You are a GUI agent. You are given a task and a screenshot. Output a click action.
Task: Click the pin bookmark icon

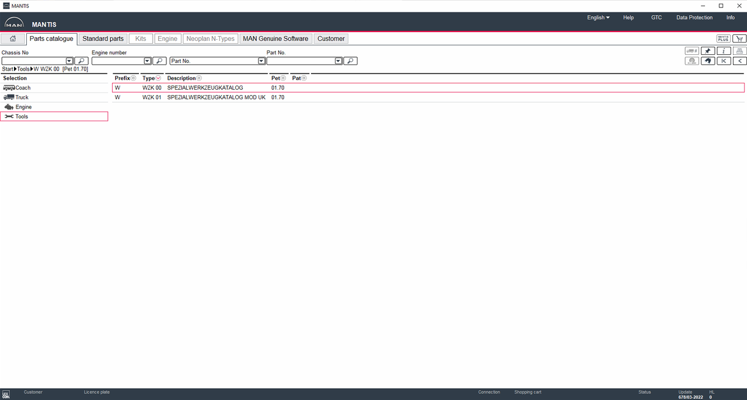tap(708, 51)
